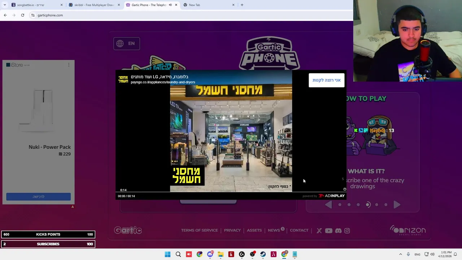Open the Assets footer link
The image size is (462, 260).
[254, 230]
